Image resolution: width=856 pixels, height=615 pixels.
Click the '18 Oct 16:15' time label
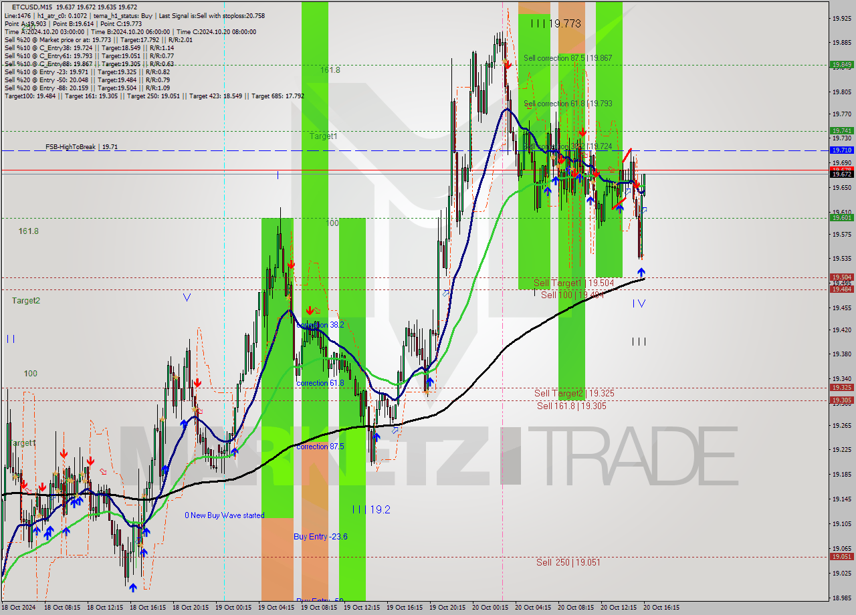pyautogui.click(x=148, y=608)
